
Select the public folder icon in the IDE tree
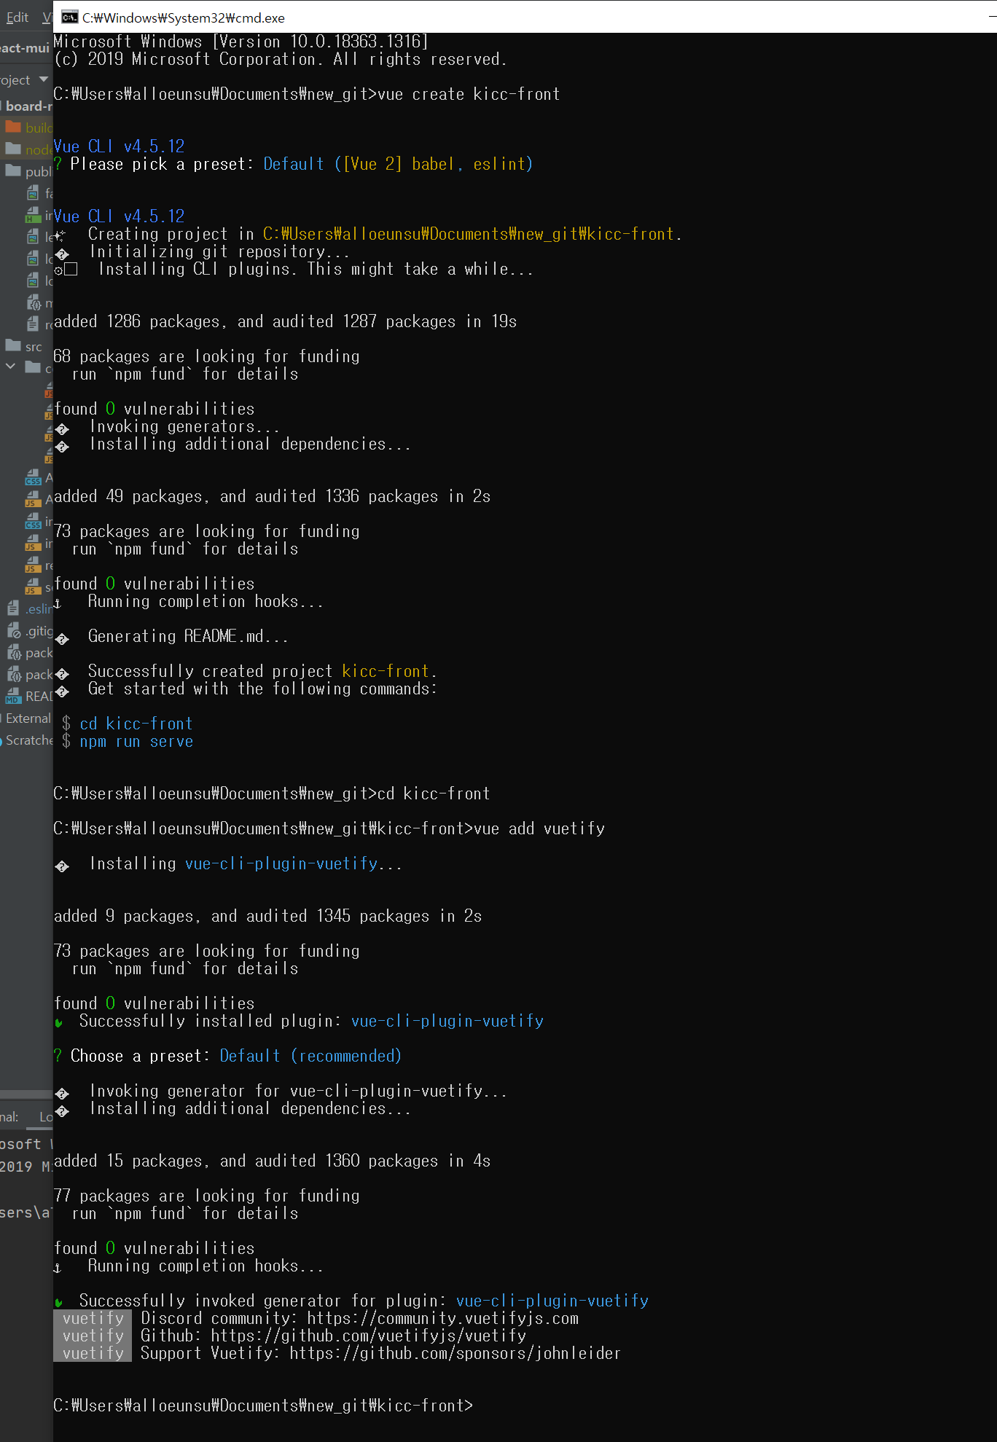13,171
